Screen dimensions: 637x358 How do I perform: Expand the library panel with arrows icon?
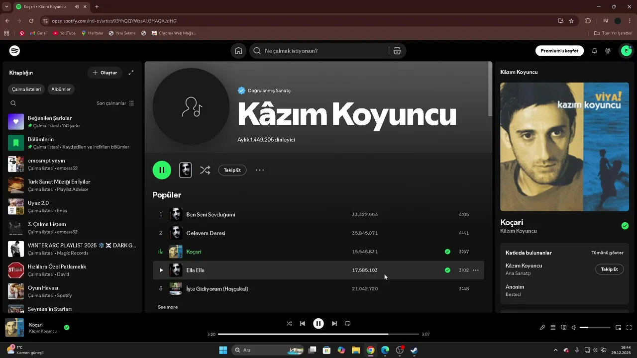click(131, 73)
